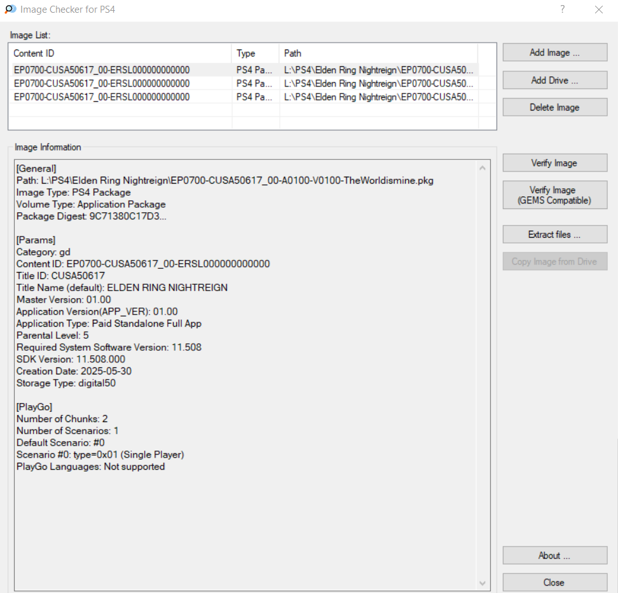Open the Extract files dialog
The height and width of the screenshot is (593, 618).
554,235
